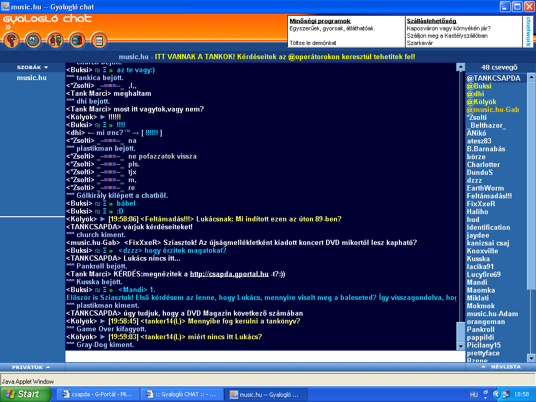Click the round blue smiley face icon
This screenshot has width=536, height=402.
(x=33, y=41)
